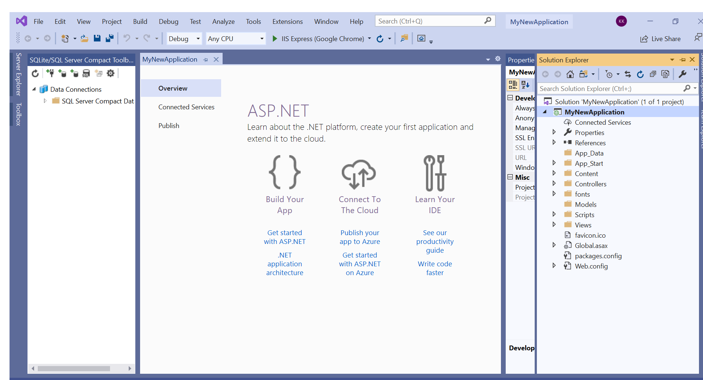Add a new database connection in SQLite Toolbox
The height and width of the screenshot is (380, 703).
coord(51,73)
